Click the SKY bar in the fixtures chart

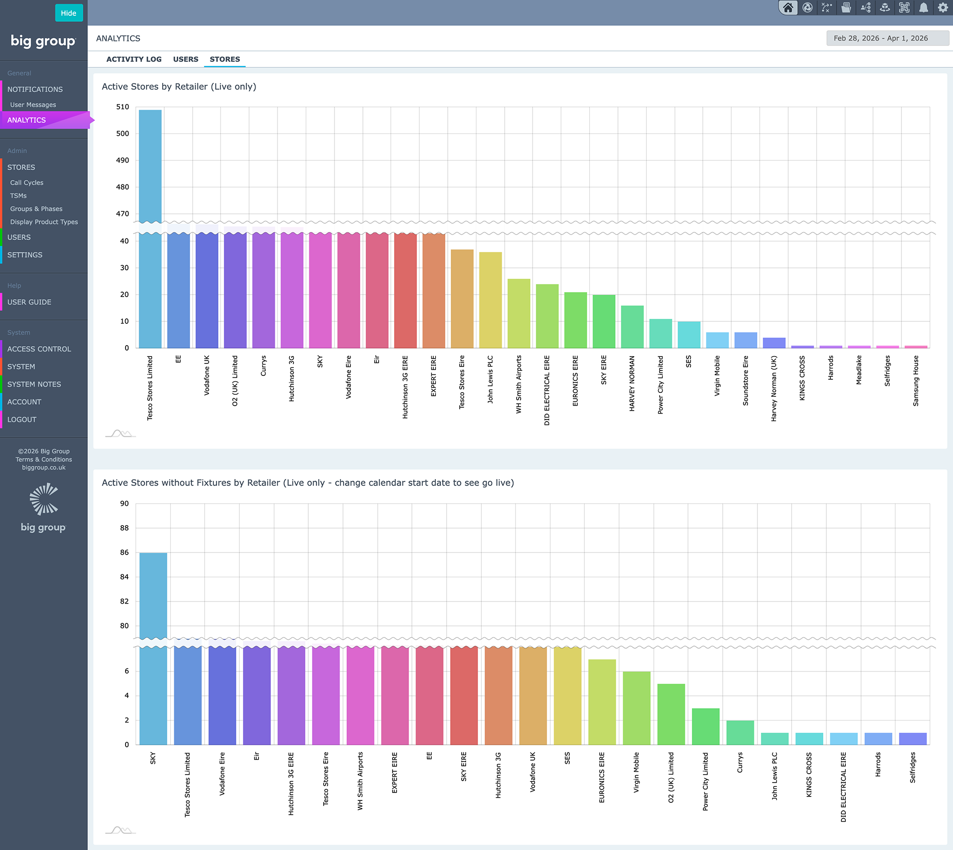[x=153, y=649]
